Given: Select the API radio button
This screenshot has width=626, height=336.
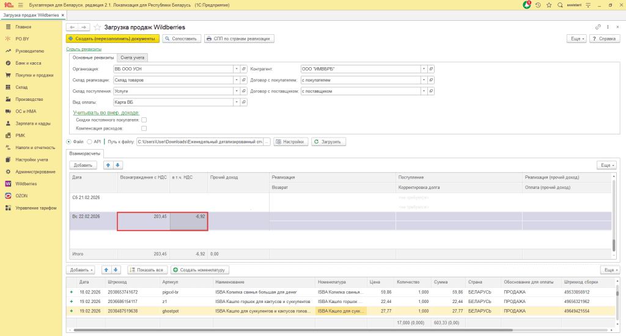Looking at the screenshot, I should click(x=90, y=142).
